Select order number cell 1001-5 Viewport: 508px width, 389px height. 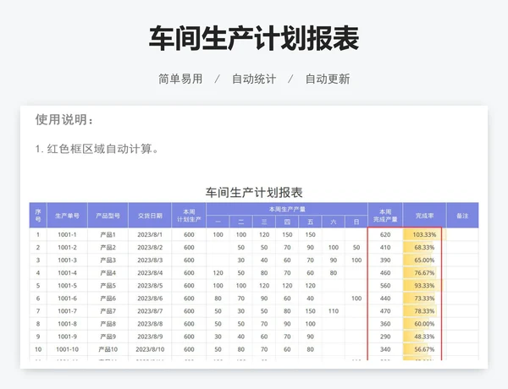pyautogui.click(x=67, y=286)
